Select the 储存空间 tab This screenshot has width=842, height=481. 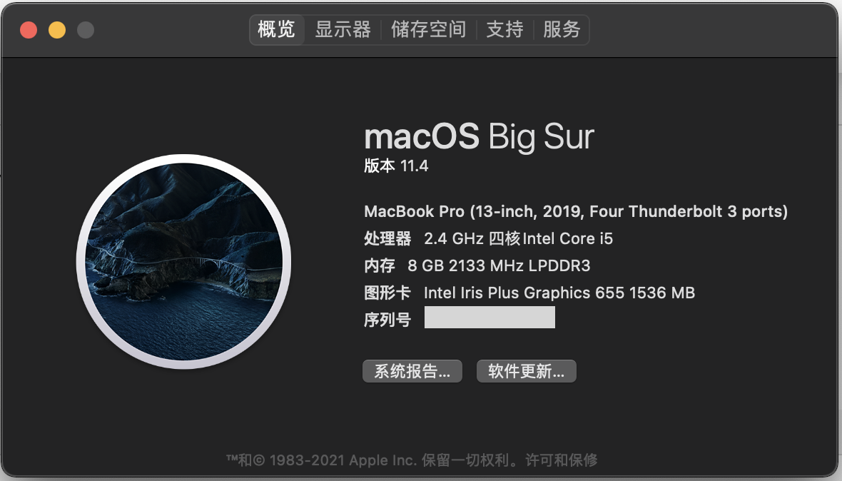tap(429, 29)
